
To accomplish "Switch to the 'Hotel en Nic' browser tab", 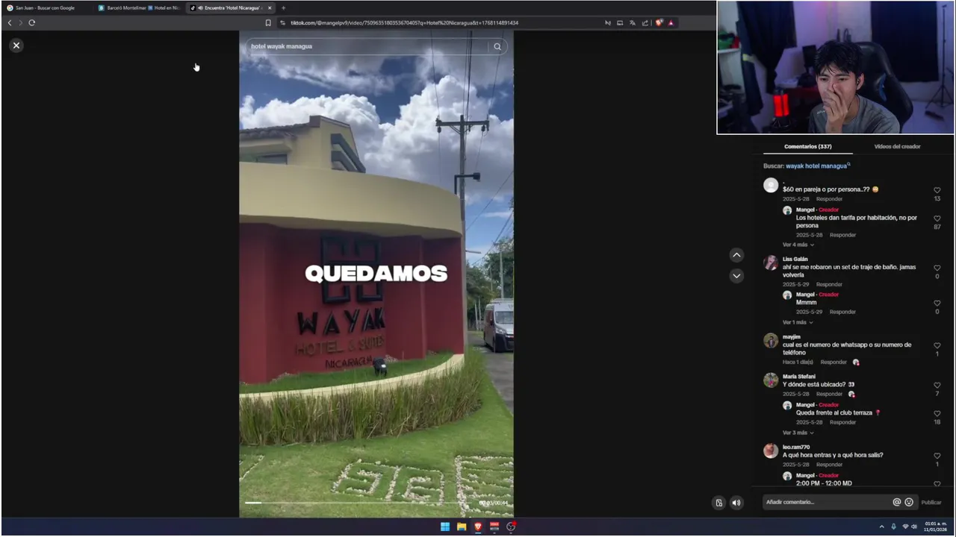I will point(164,7).
